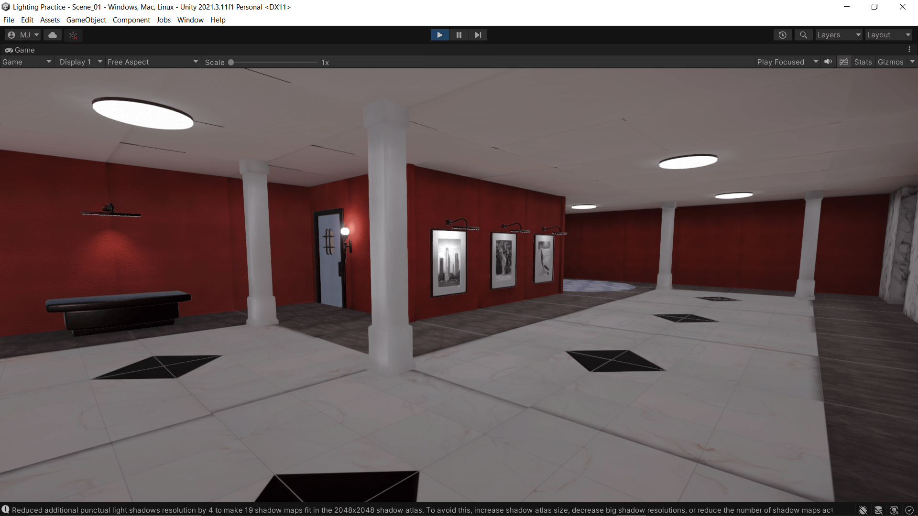918x516 pixels.
Task: Open the Window menu
Action: click(x=190, y=20)
